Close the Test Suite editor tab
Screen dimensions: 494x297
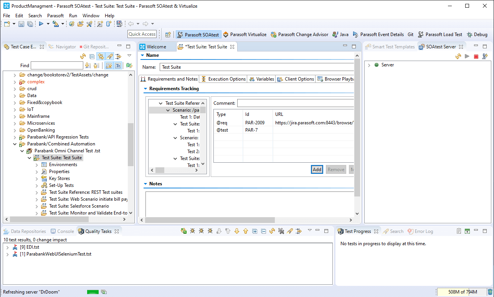click(x=231, y=47)
